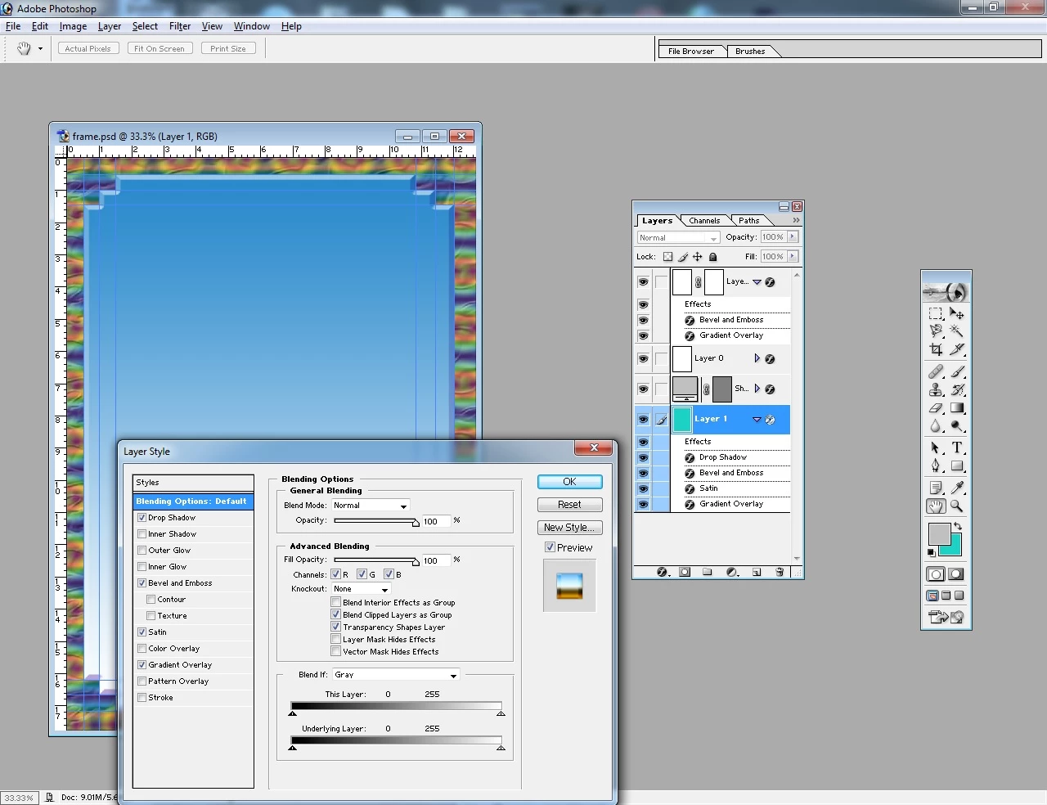Check Layer Mask Hides Effects
The width and height of the screenshot is (1047, 805).
click(x=335, y=639)
